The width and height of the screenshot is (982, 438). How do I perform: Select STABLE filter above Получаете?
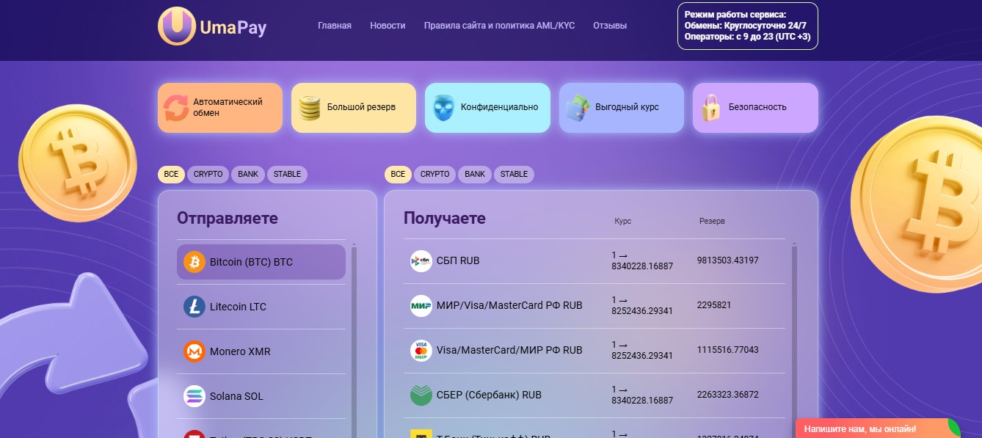click(514, 175)
